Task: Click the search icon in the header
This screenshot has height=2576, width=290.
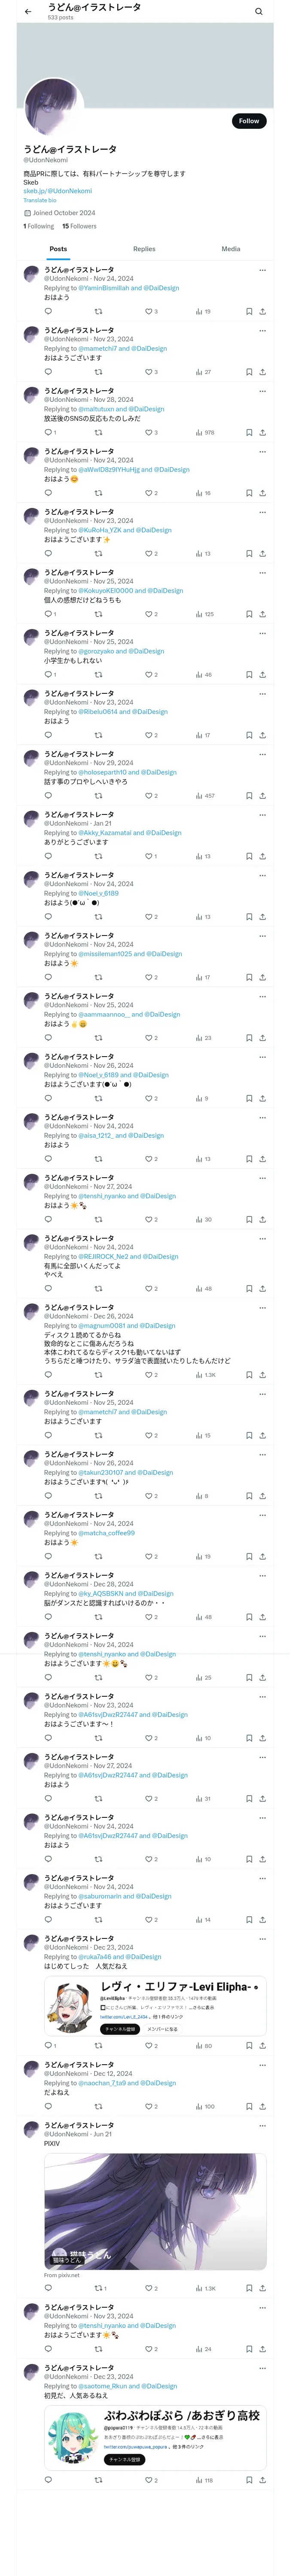Action: (x=259, y=12)
